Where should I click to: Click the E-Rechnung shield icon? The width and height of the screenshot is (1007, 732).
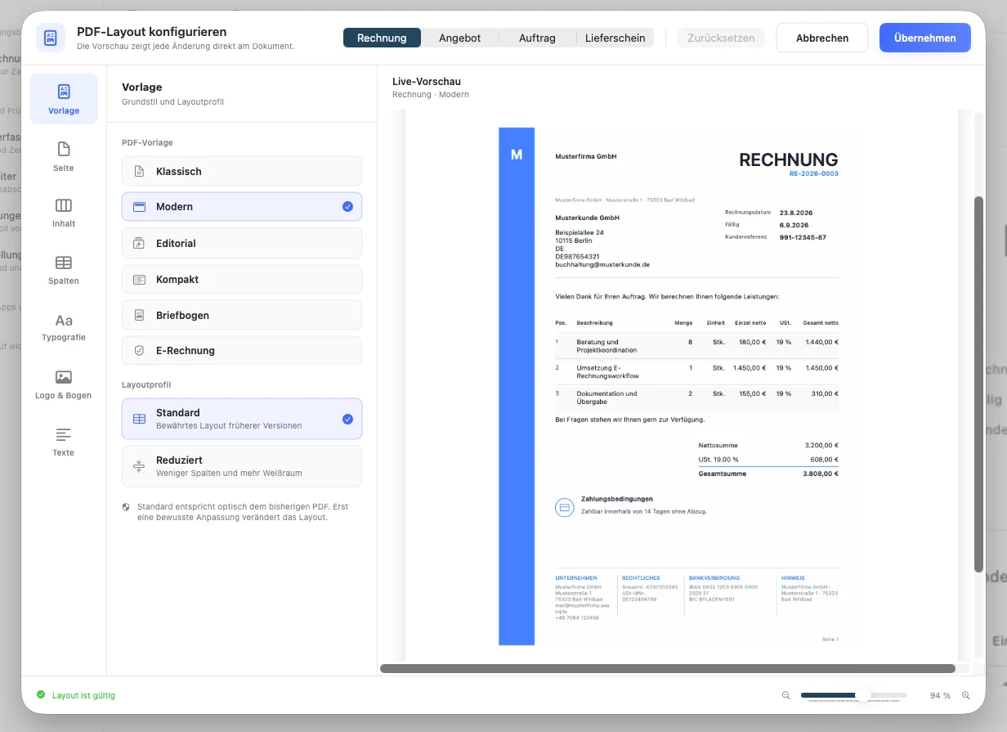point(139,351)
